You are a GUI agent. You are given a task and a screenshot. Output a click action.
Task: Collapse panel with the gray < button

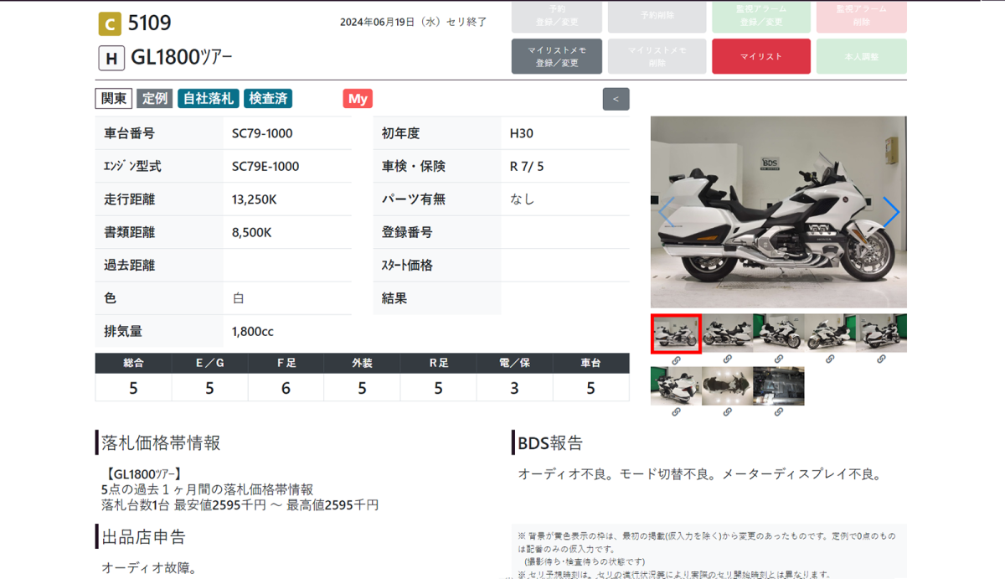tap(616, 99)
